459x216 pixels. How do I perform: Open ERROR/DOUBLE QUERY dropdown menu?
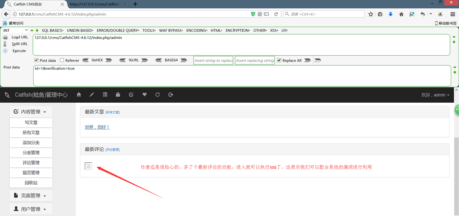[118, 30]
